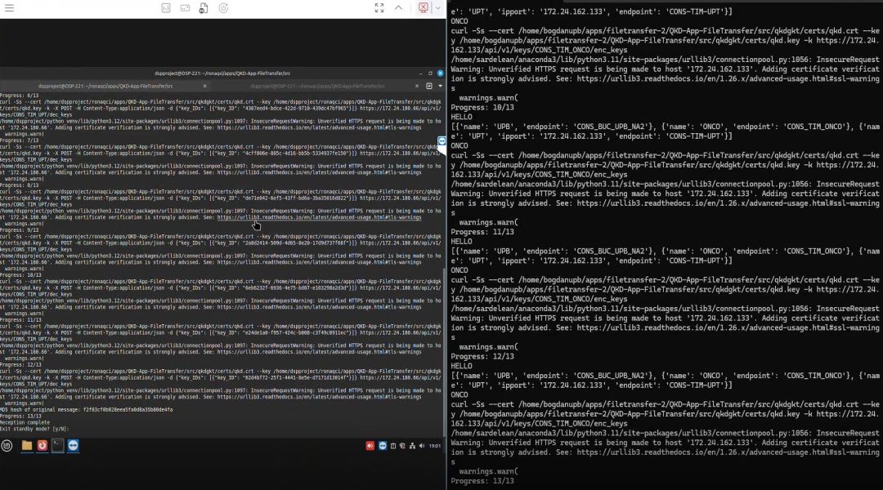Click the terminal icon in the taskbar
The image size is (883, 490).
(58, 445)
